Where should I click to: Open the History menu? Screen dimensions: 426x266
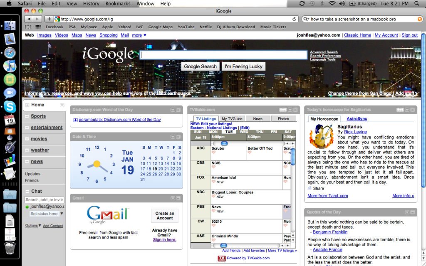[91, 3]
